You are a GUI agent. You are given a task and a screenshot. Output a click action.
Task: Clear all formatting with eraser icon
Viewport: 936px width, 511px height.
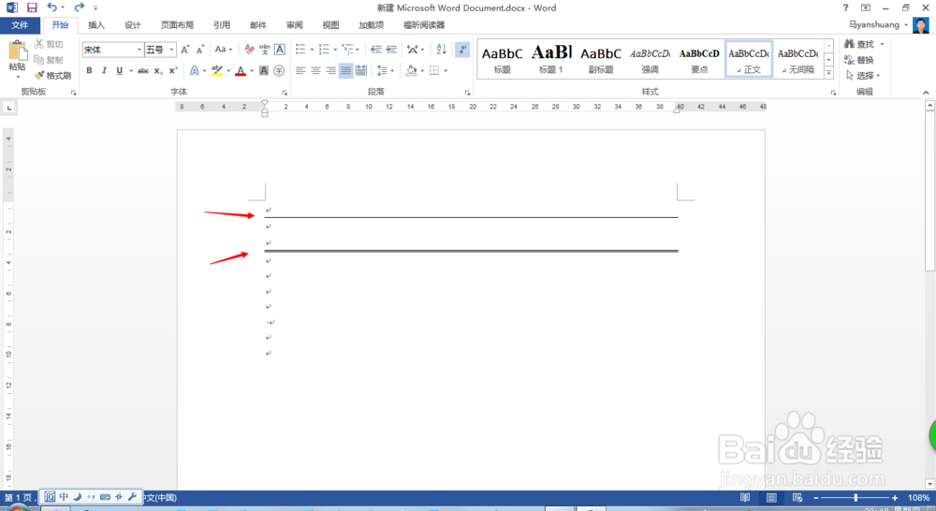pos(250,50)
